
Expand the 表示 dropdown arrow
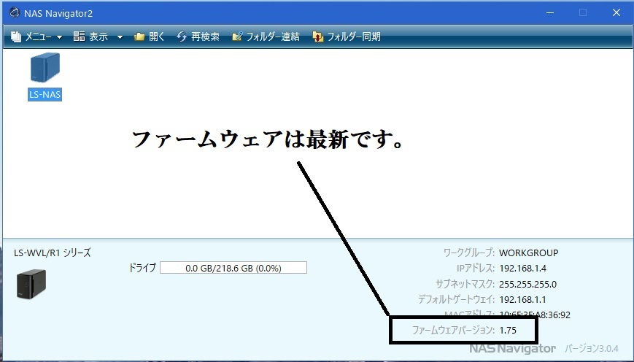(x=120, y=37)
